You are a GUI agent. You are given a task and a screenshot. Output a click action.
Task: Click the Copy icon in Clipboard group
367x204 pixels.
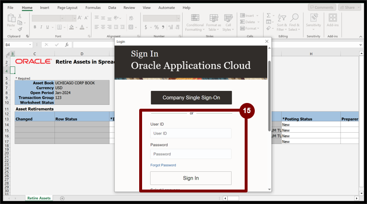click(x=20, y=23)
